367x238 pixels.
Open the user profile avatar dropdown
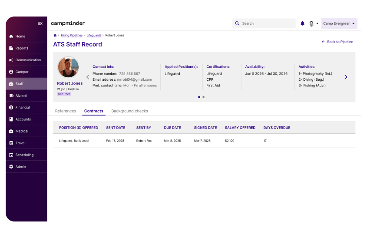[x=314, y=23]
